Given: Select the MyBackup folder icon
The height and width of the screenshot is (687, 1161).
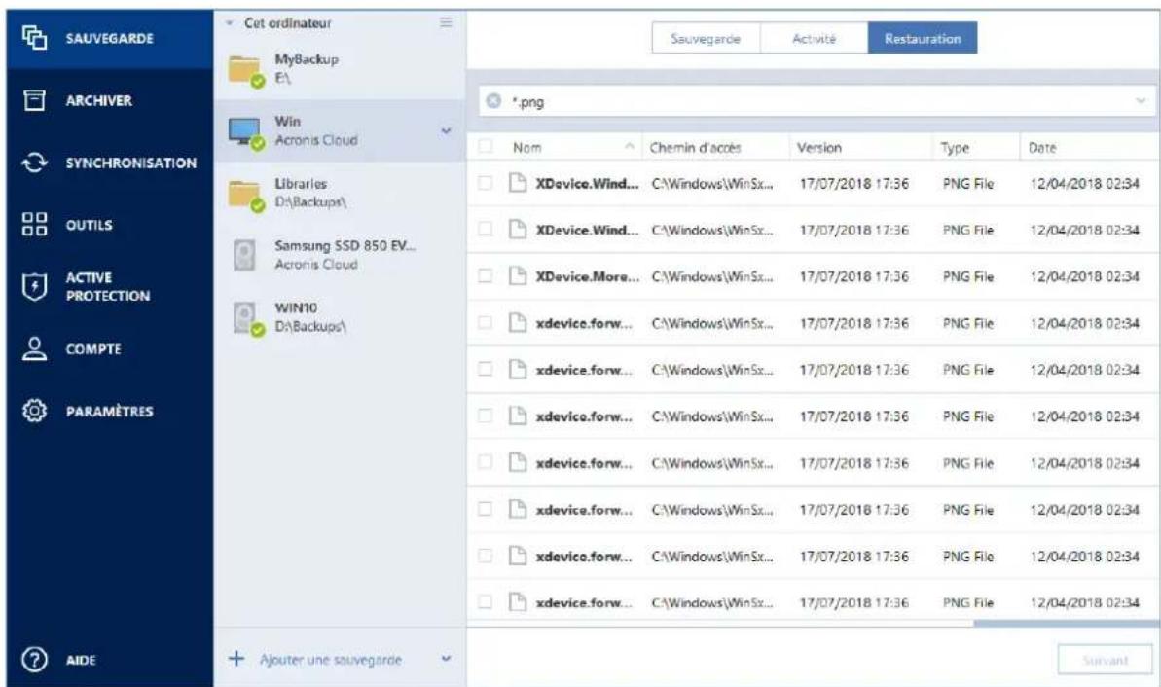Looking at the screenshot, I should click(x=245, y=71).
